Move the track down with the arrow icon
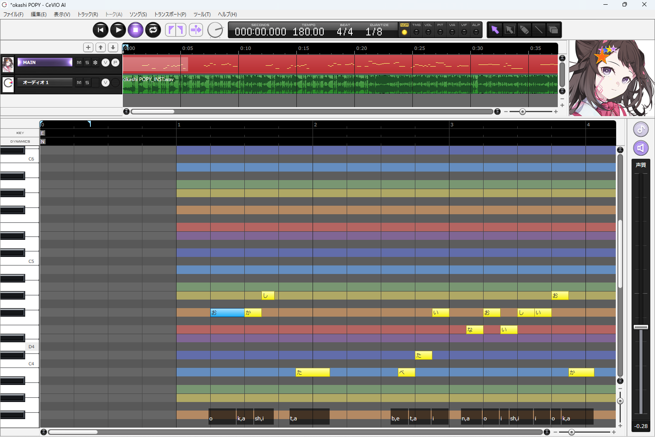Viewport: 655px width, 437px height. (x=113, y=47)
